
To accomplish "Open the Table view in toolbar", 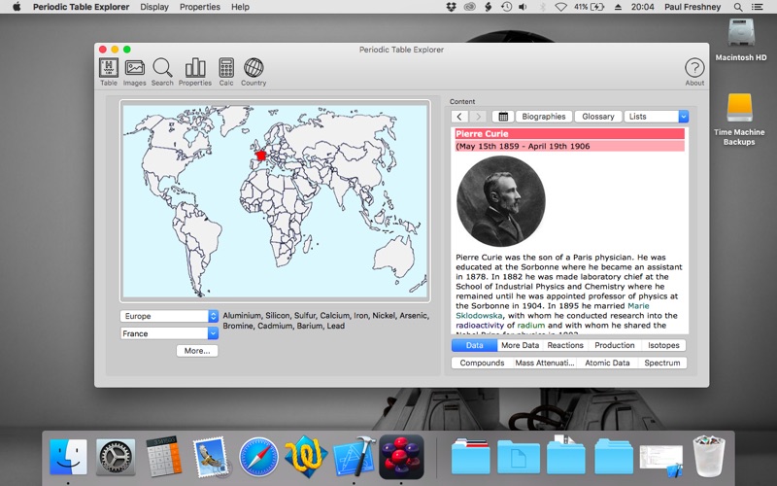I will [x=109, y=72].
